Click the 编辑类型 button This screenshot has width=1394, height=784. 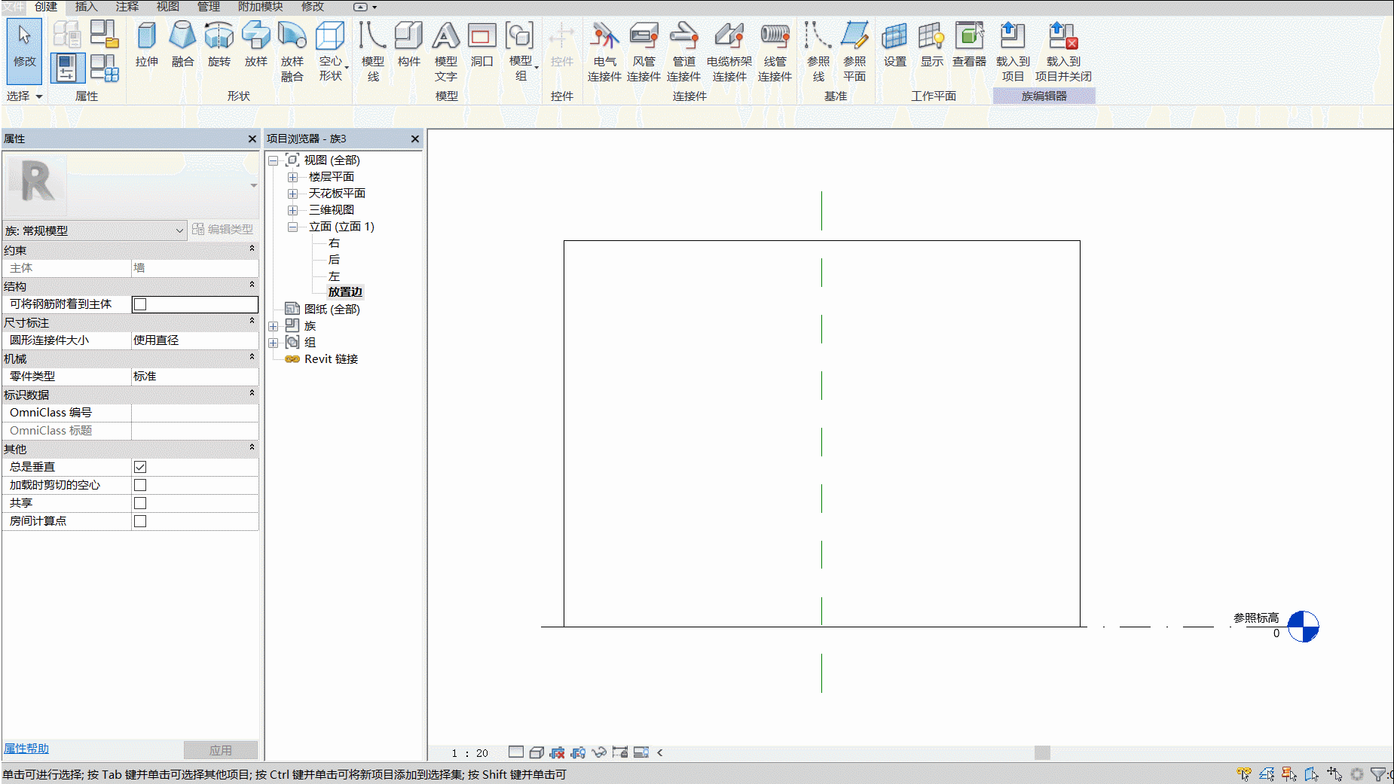click(x=223, y=229)
